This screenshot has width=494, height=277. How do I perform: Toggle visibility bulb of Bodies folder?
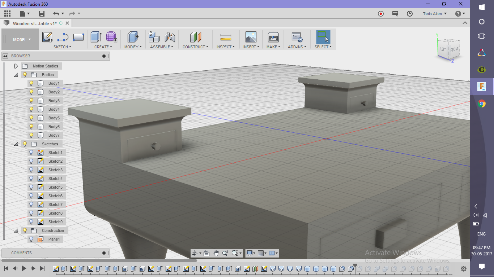pos(25,75)
